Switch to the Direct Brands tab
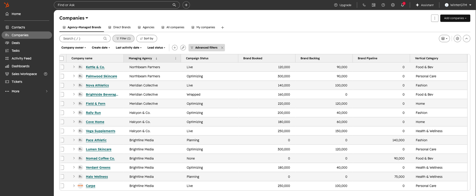This screenshot has width=476, height=196. pyautogui.click(x=119, y=27)
